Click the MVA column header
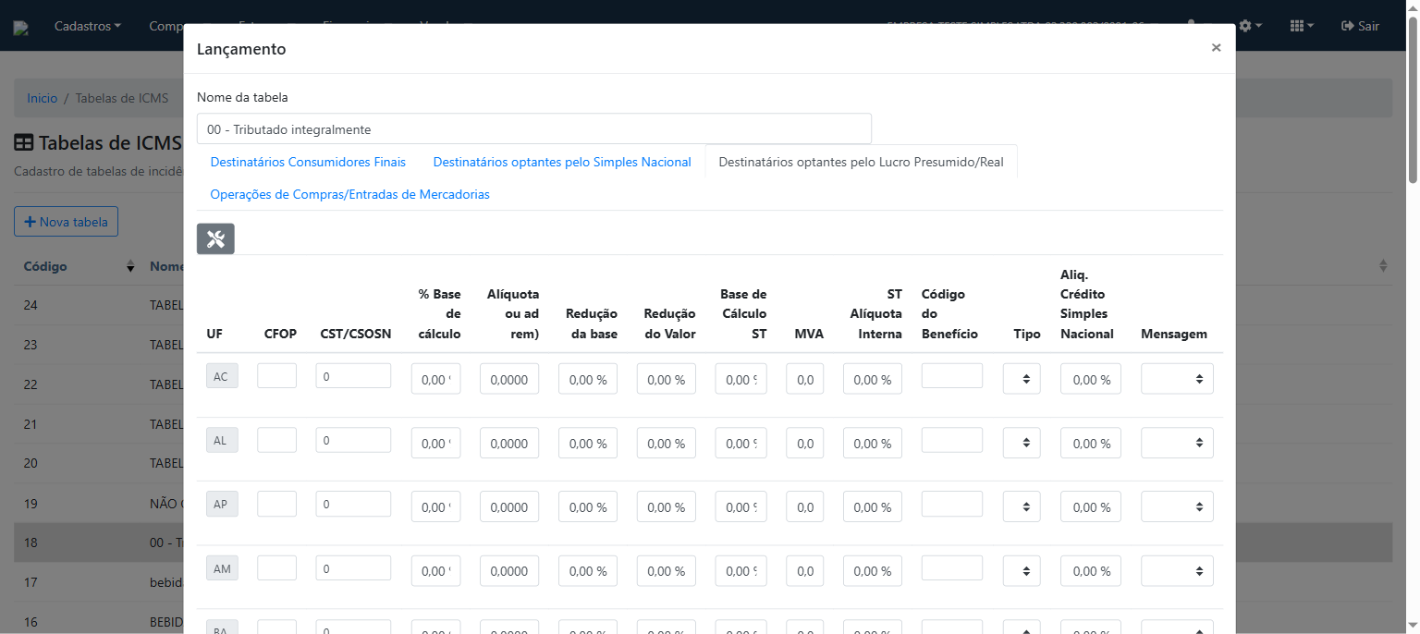 pos(809,334)
